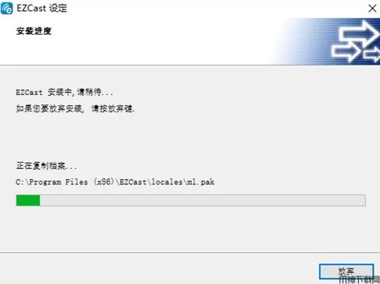Click the file path ending in ml.pak

coord(115,182)
